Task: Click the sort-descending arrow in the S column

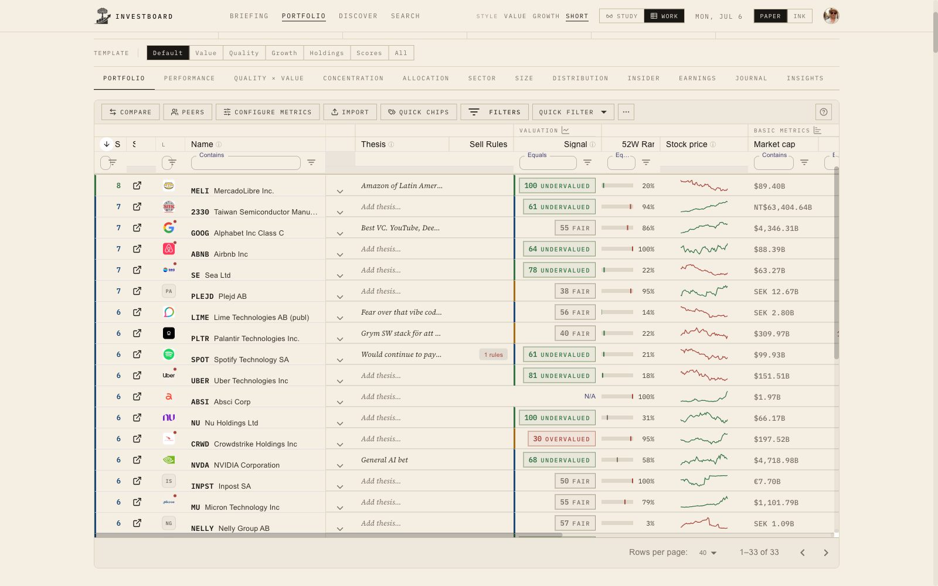Action: tap(107, 144)
